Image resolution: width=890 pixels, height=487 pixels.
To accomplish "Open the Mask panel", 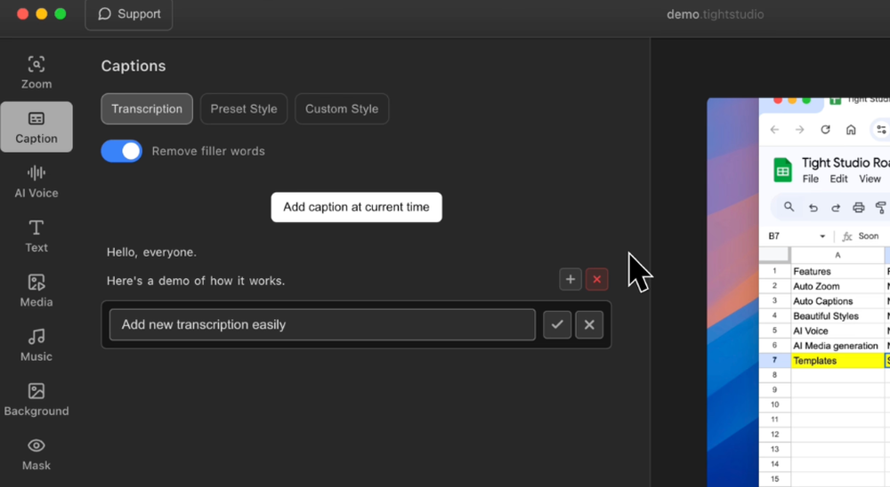I will [x=36, y=453].
